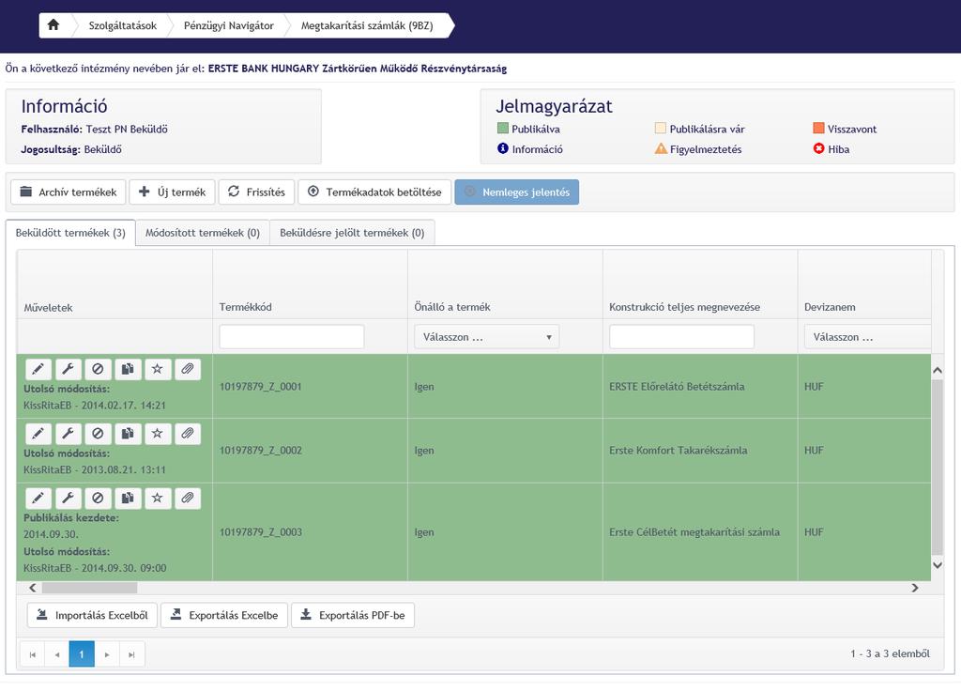
Task: Click star icon in 10197879_Z_0003 row
Action: coord(158,498)
